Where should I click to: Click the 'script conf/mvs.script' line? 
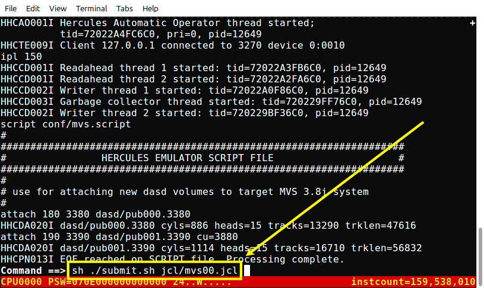pos(65,124)
